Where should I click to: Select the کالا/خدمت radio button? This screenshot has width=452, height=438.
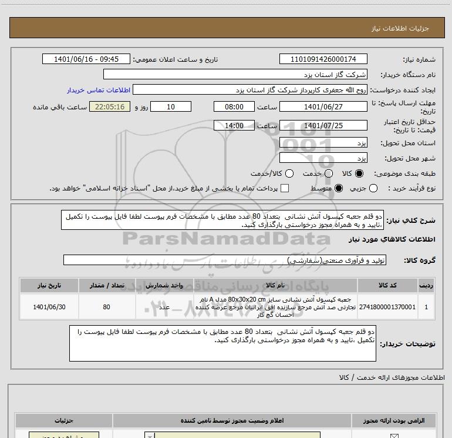click(x=289, y=173)
